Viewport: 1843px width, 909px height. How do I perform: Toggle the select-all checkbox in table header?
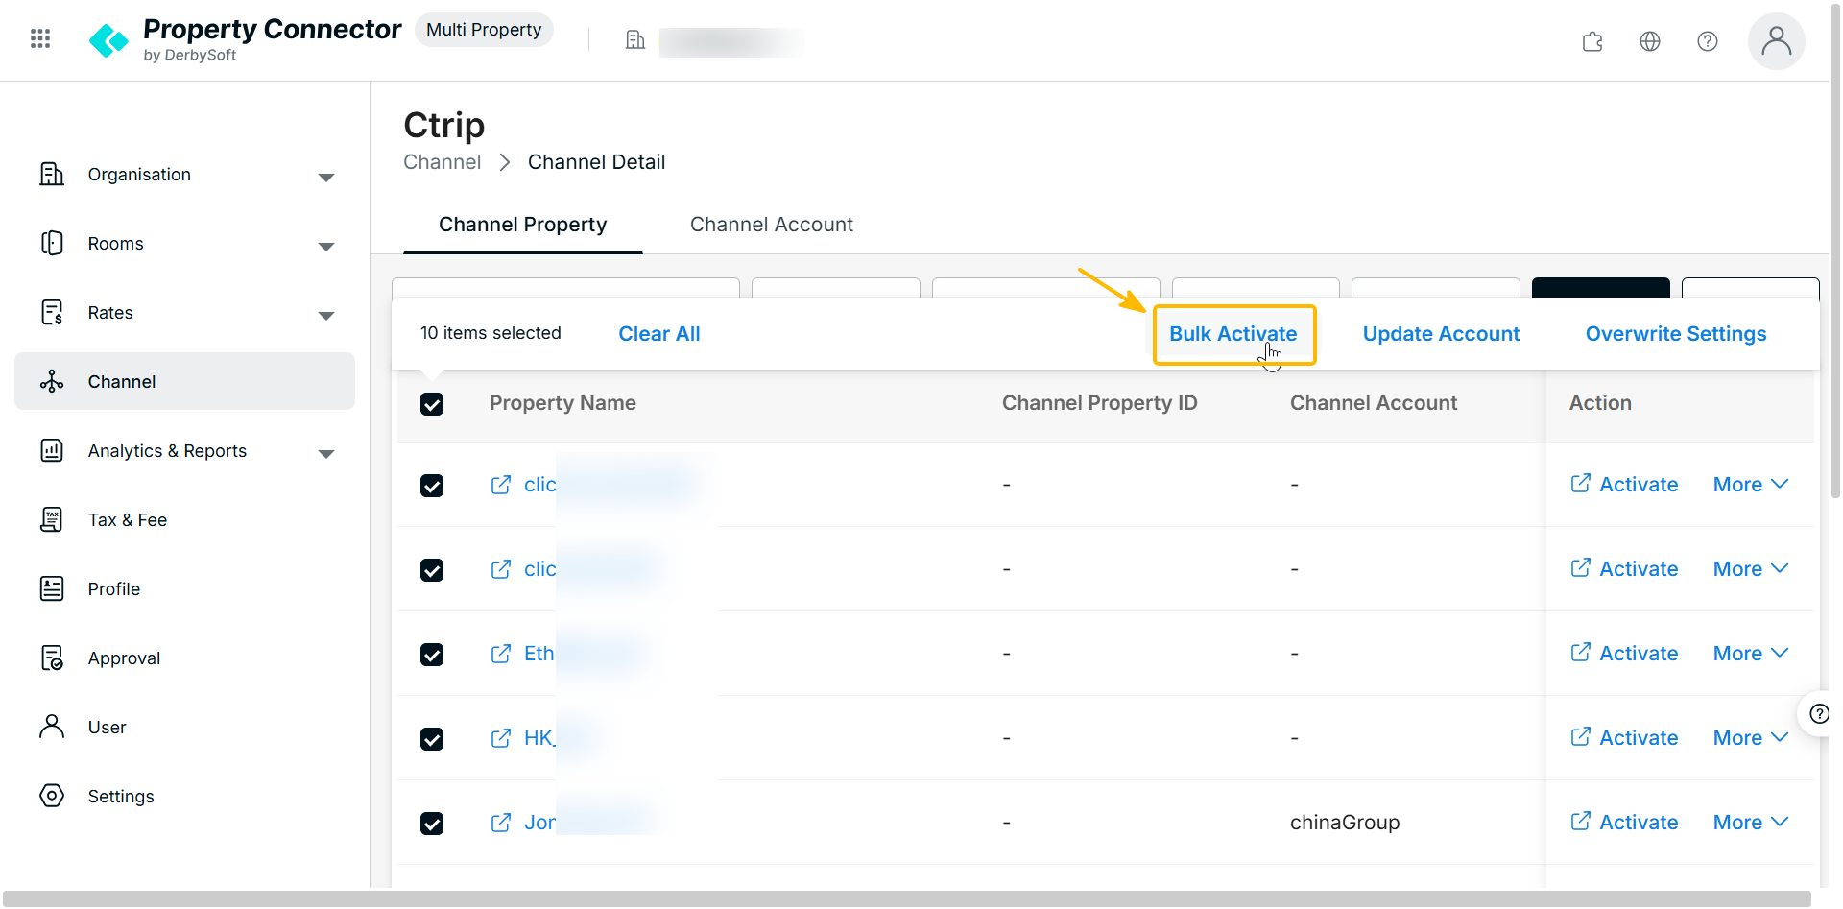[x=432, y=404]
